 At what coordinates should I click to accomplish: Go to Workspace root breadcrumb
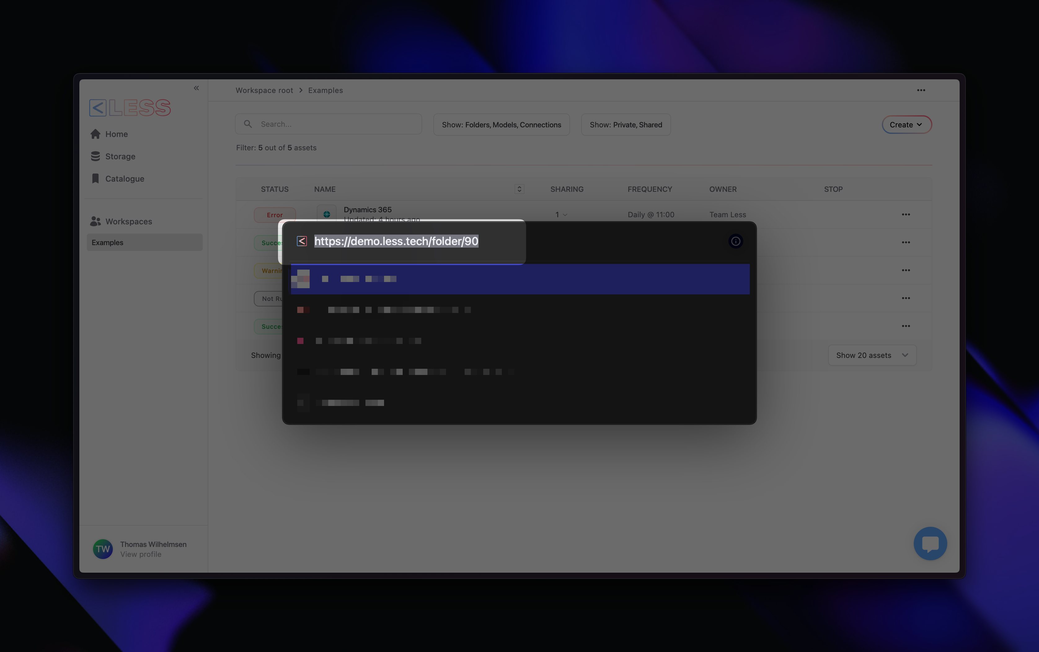[x=264, y=90]
